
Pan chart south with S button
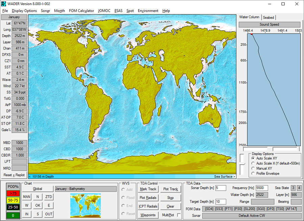coord(37,214)
